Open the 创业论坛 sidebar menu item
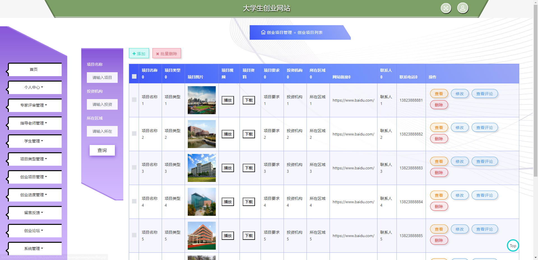This screenshot has width=538, height=260. coord(34,231)
